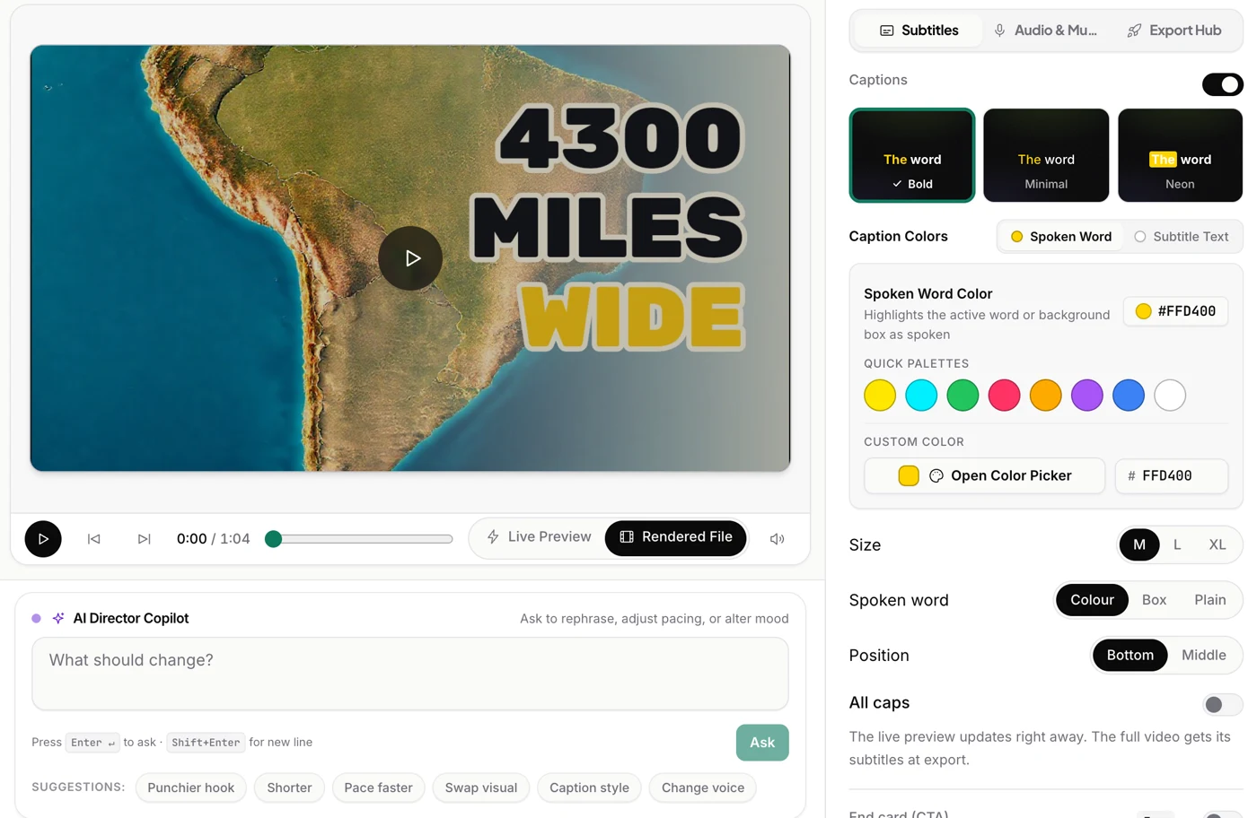
Task: Choose the Neon caption style
Action: click(x=1180, y=155)
